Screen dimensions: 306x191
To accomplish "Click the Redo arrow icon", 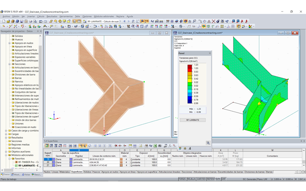I will (x=45, y=21).
